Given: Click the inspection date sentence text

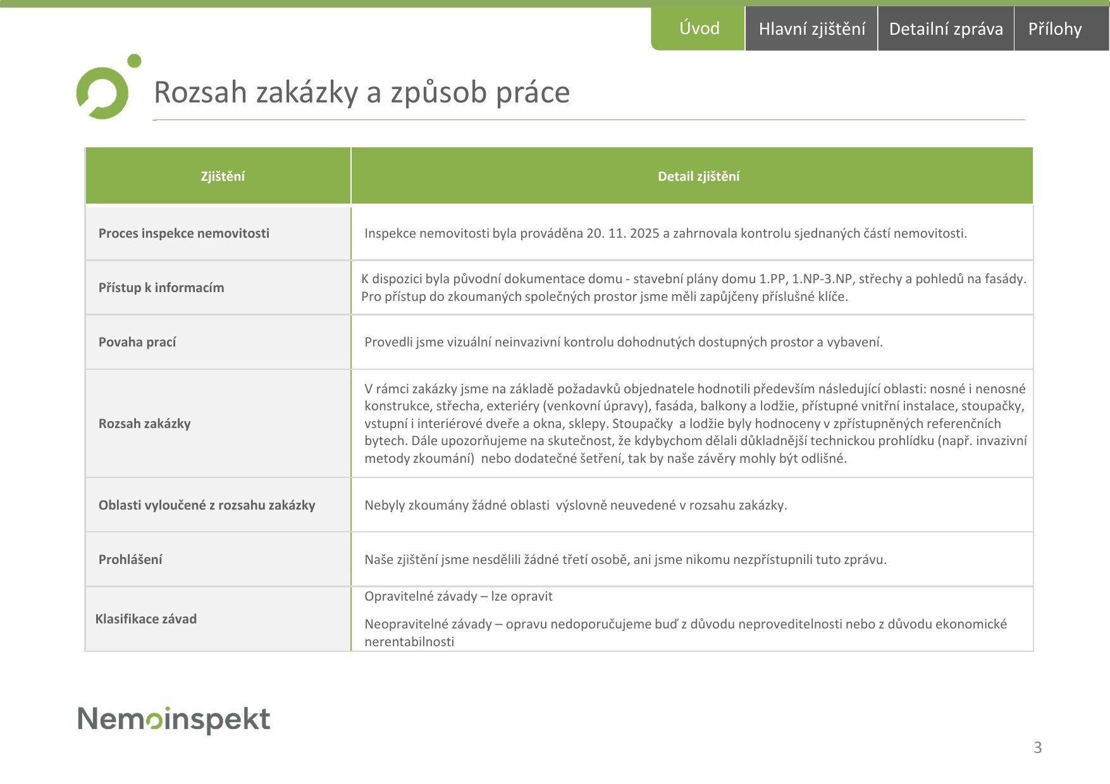Looking at the screenshot, I should (x=665, y=233).
